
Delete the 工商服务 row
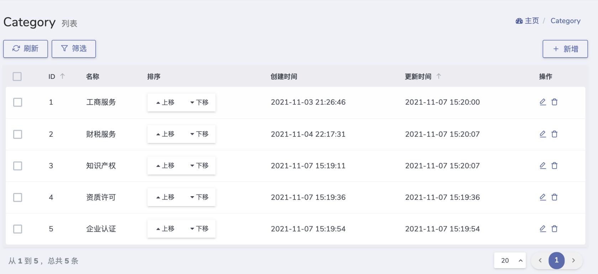(x=555, y=102)
